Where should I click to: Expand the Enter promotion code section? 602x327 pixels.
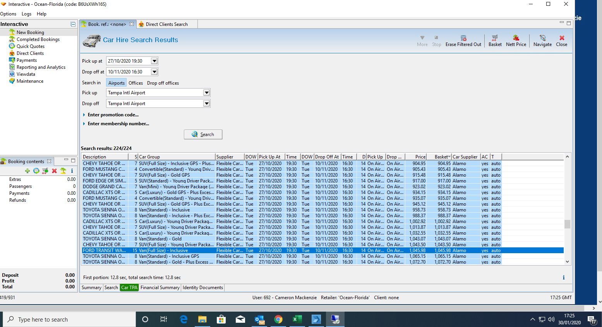point(113,115)
